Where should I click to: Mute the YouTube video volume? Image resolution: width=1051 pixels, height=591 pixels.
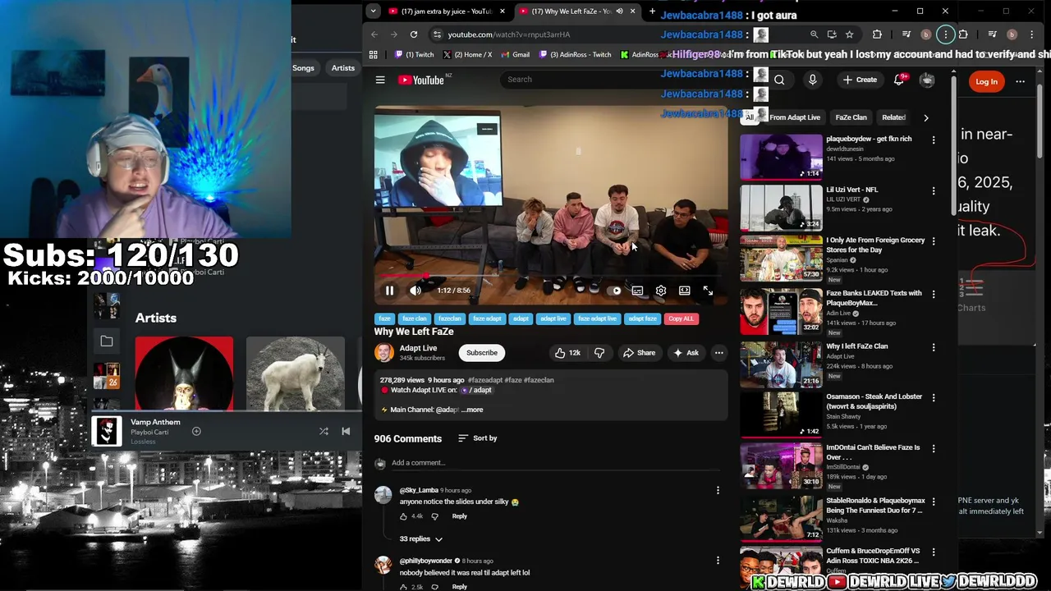(x=415, y=291)
